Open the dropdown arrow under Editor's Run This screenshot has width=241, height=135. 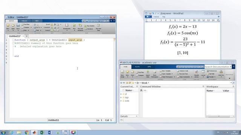74,30
